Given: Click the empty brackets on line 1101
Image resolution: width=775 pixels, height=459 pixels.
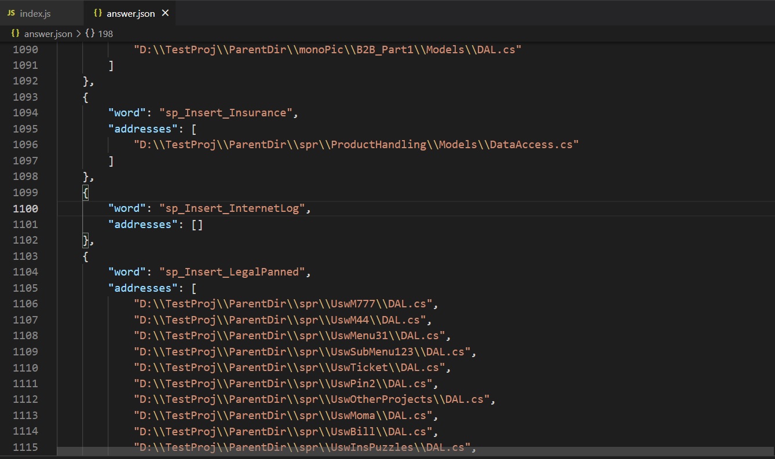Looking at the screenshot, I should pyautogui.click(x=197, y=224).
